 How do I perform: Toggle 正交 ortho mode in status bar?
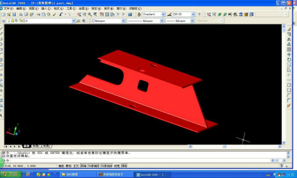coord(76,166)
